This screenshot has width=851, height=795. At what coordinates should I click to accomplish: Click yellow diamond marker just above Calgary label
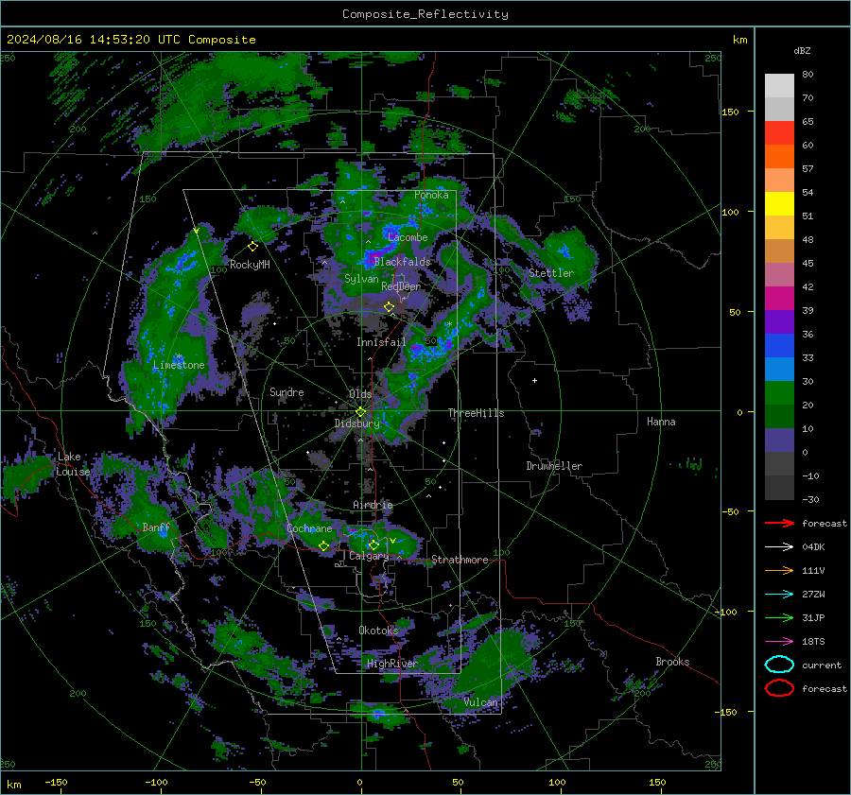point(373,544)
